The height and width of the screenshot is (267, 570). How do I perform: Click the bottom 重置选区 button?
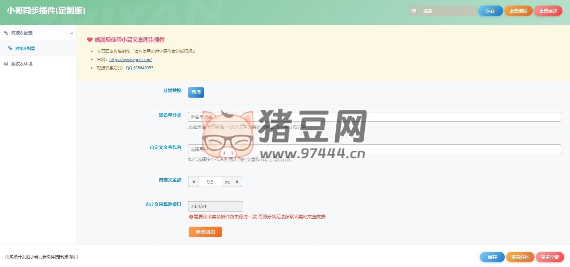coord(520,257)
